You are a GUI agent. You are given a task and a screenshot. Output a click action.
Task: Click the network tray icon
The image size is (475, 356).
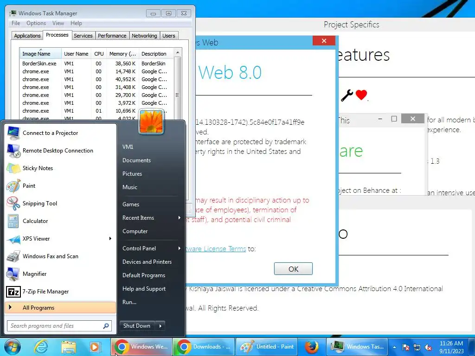417,347
